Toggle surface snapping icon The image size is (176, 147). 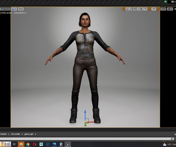[x=138, y=9]
